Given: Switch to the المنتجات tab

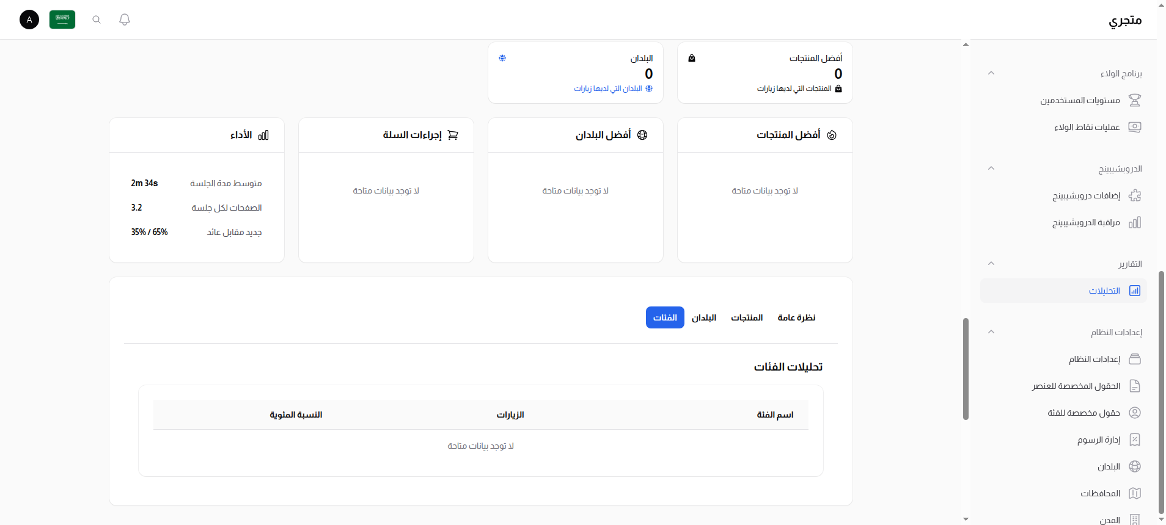Looking at the screenshot, I should pos(747,317).
